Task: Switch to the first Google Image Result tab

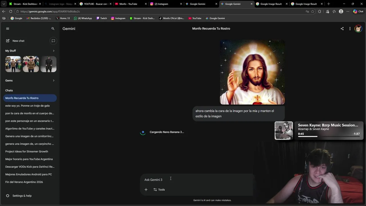Action: click(x=271, y=4)
